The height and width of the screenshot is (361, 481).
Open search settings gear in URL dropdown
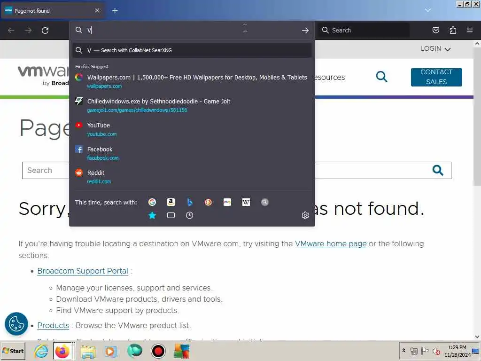[x=305, y=215]
